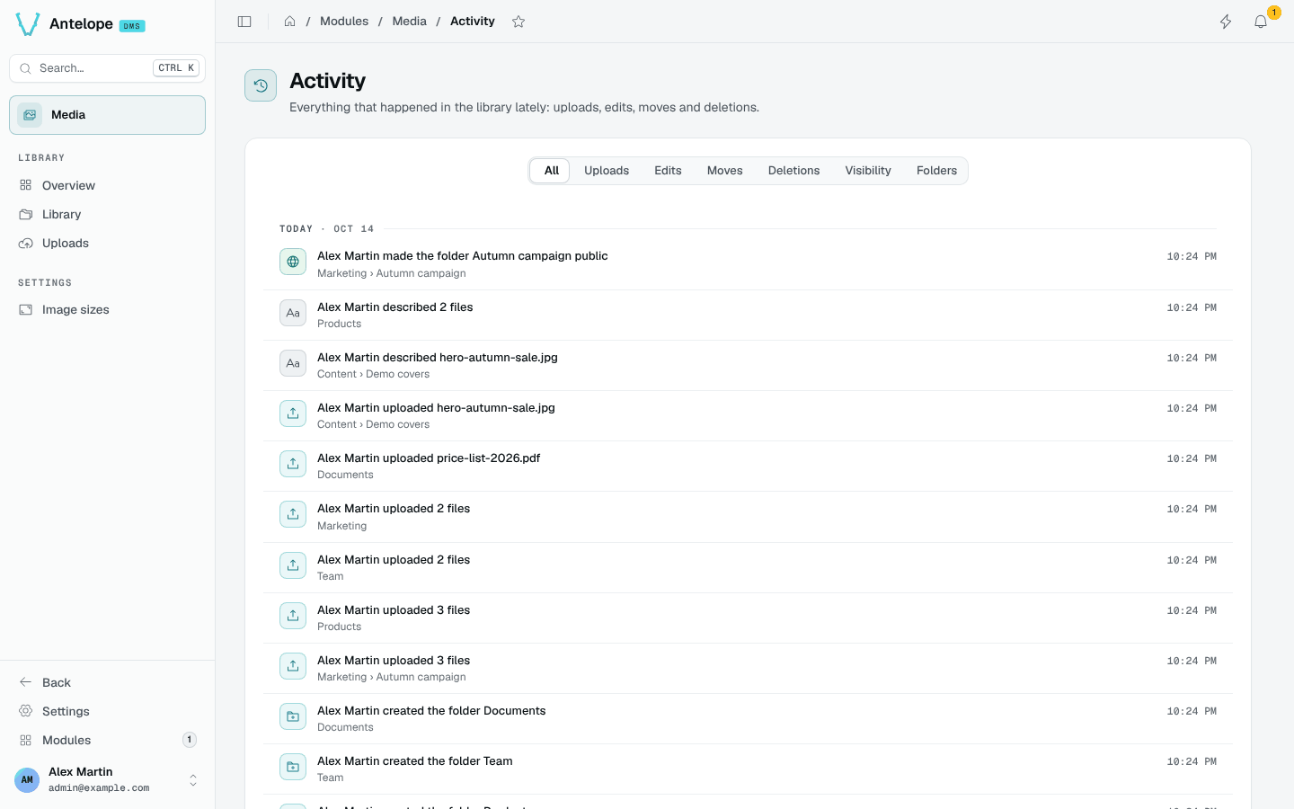Click upload icon for 3 files in Products
This screenshot has height=809, width=1294.
293,616
